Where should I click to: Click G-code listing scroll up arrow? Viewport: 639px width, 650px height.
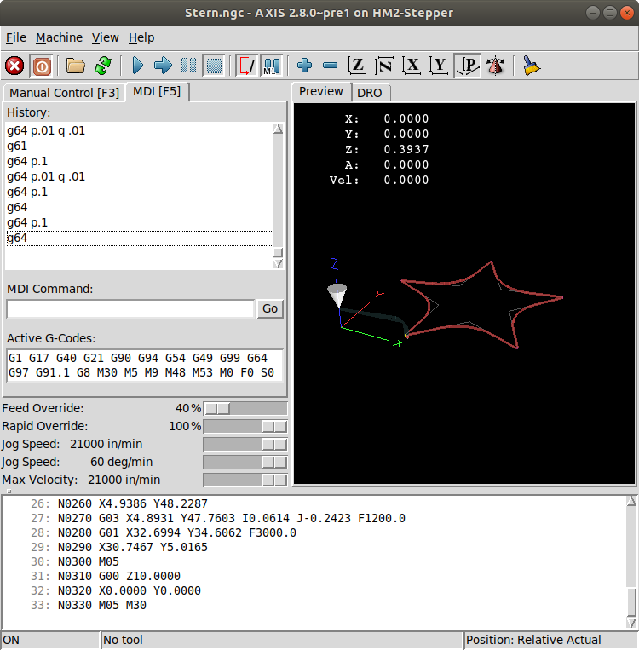pos(631,501)
